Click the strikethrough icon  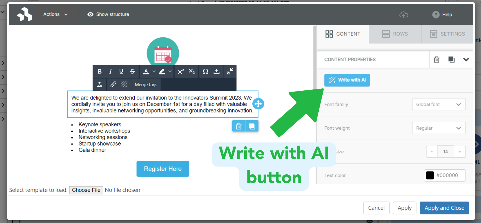[x=132, y=71]
